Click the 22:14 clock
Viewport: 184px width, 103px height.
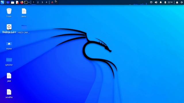coord(170,2)
